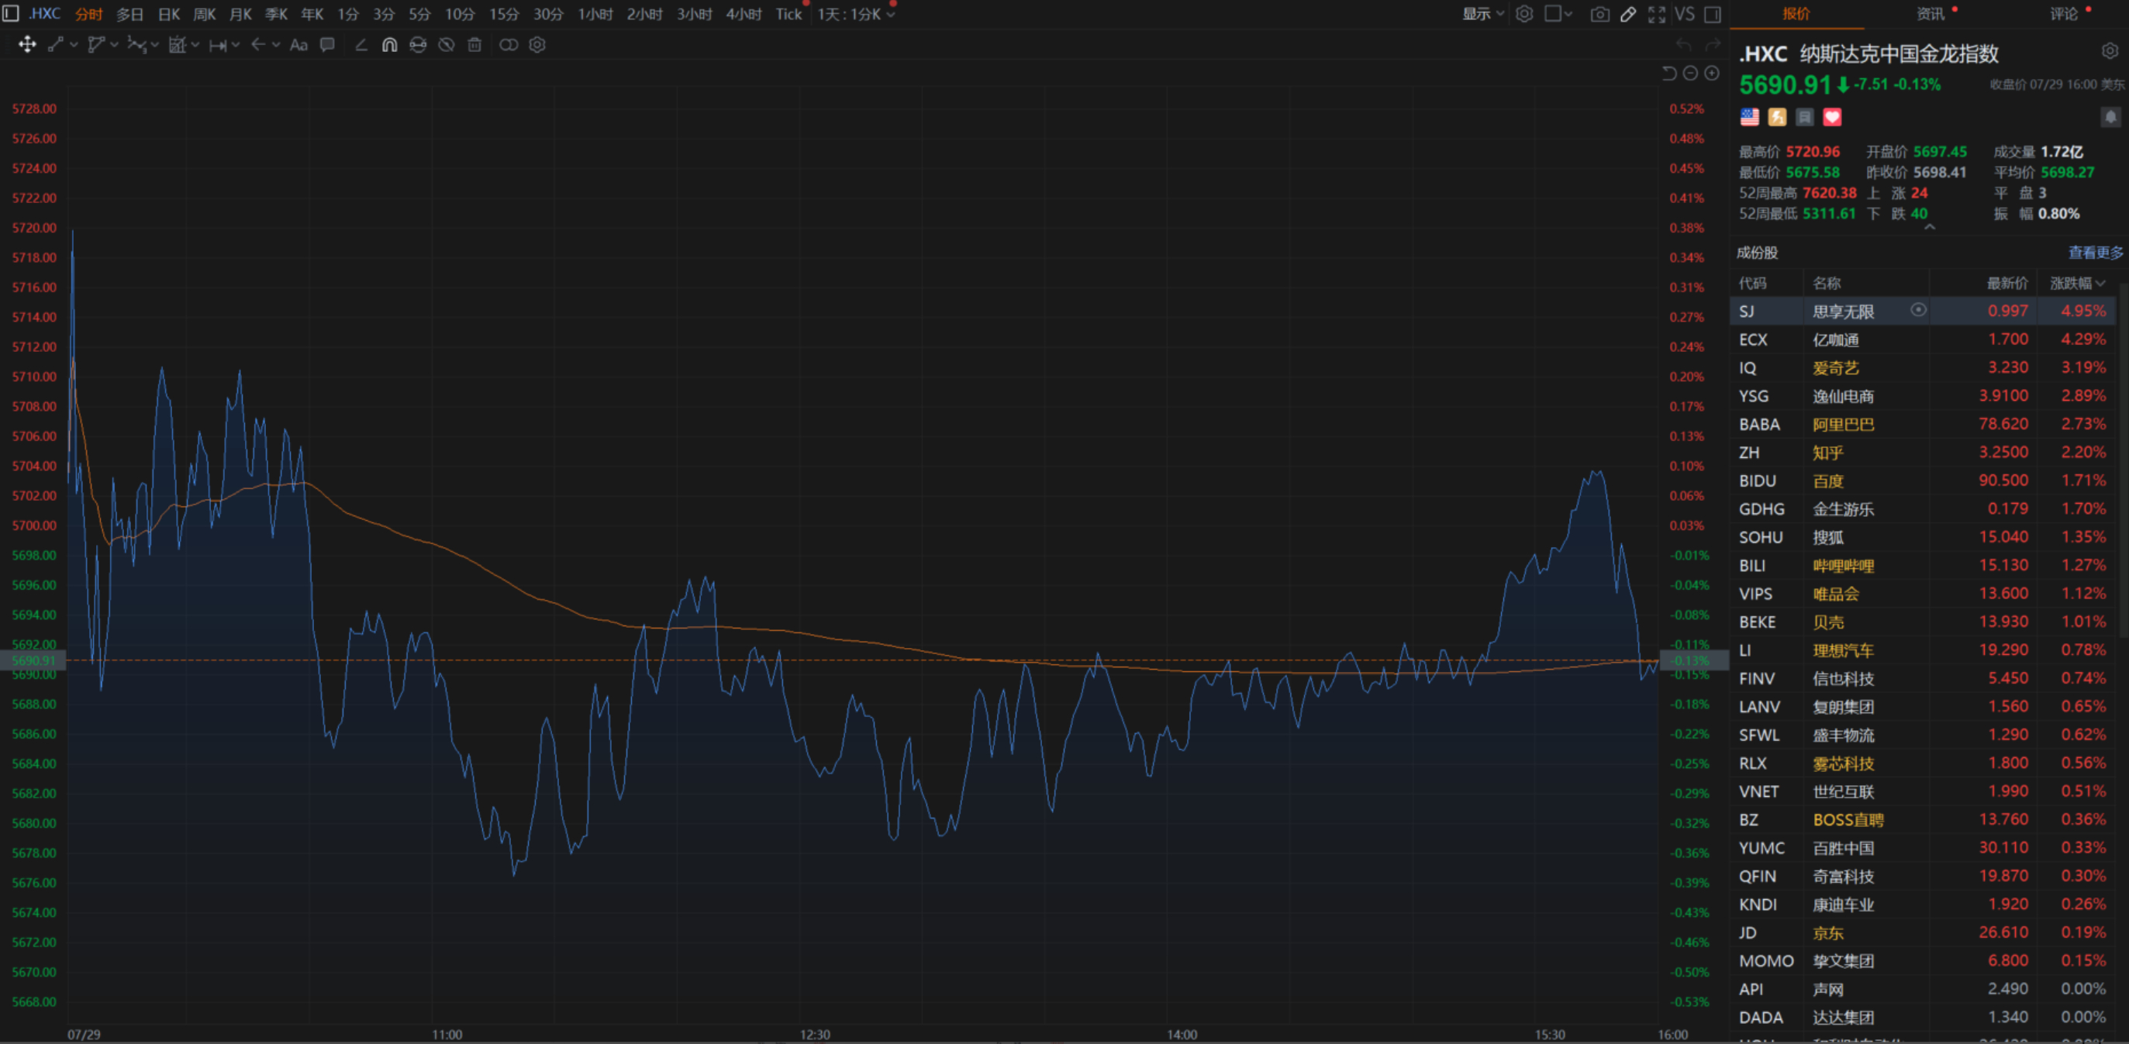Select the wave pattern drawing tool

[136, 45]
